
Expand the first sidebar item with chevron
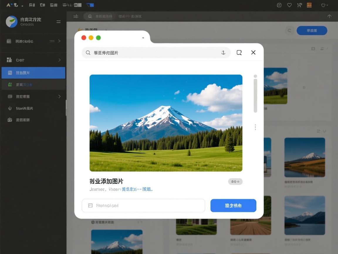[x=59, y=41]
